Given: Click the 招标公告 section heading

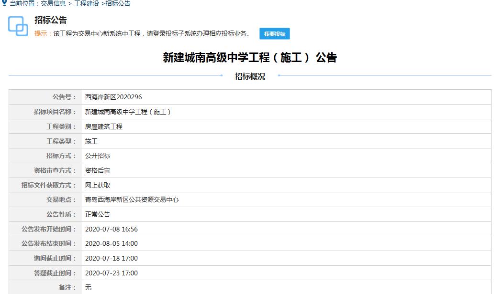Looking at the screenshot, I should pos(50,20).
